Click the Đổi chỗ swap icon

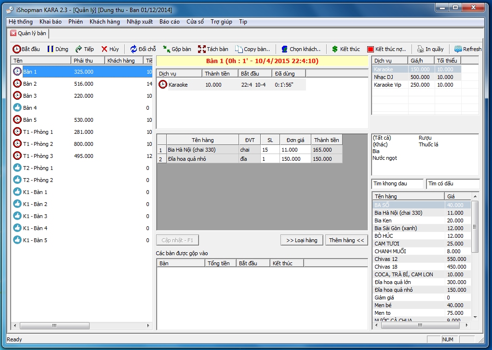click(134, 49)
